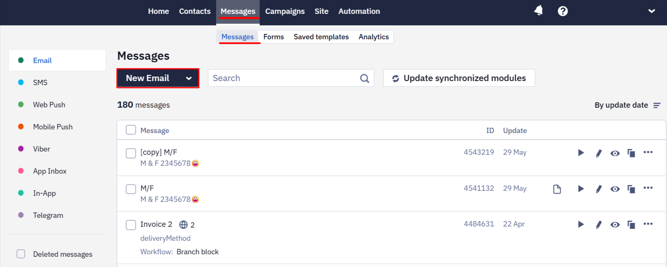Expand the New Email dropdown arrow
This screenshot has width=667, height=267.
pyautogui.click(x=189, y=78)
